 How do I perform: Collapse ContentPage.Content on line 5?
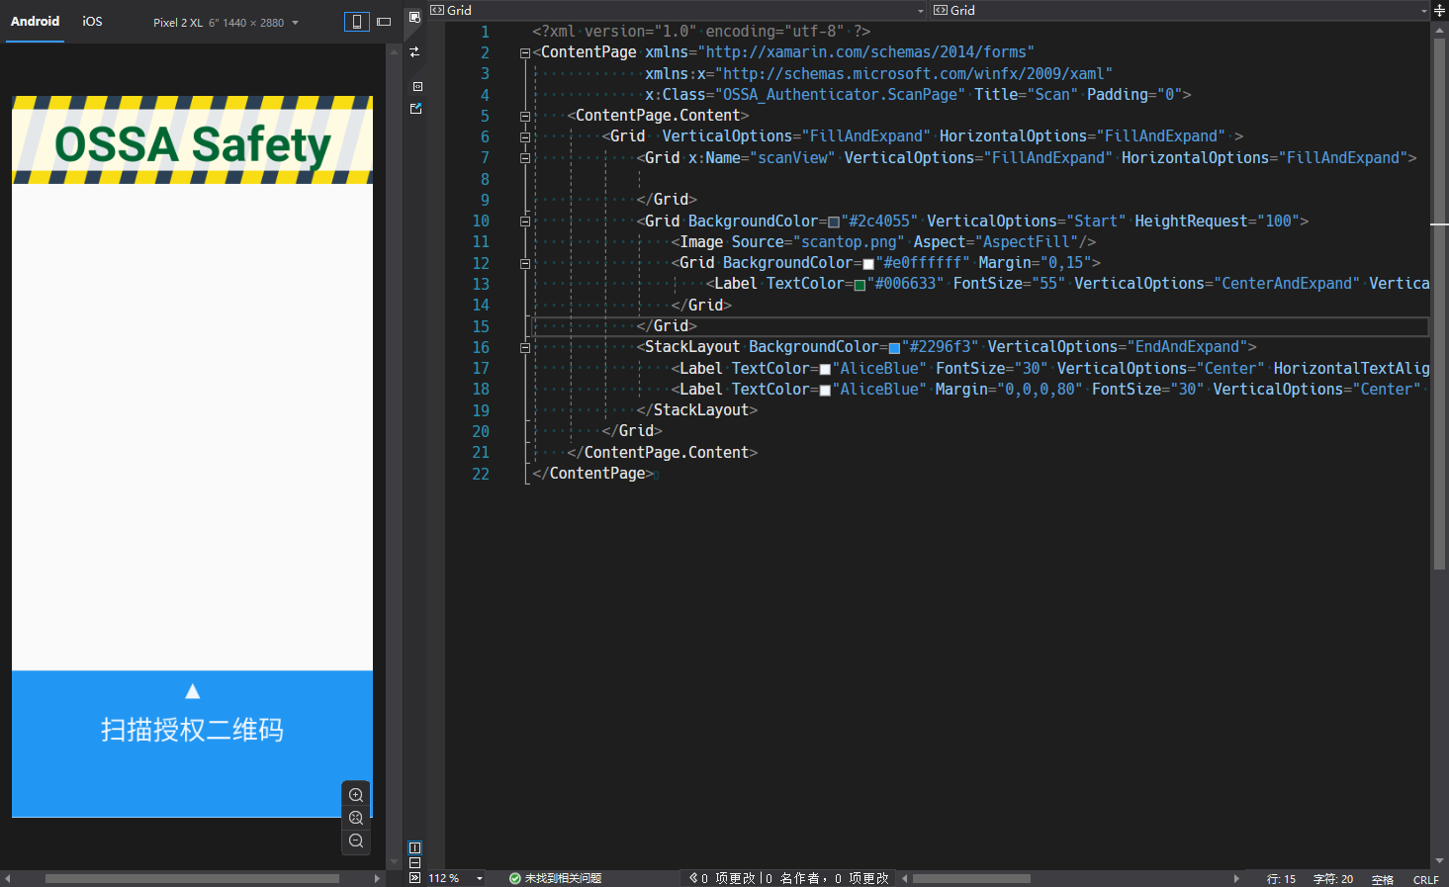[525, 117]
